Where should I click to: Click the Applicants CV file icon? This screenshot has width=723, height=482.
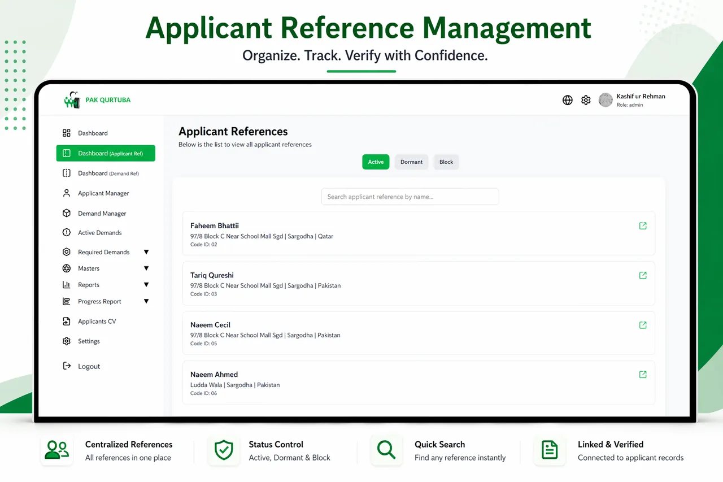pos(67,322)
